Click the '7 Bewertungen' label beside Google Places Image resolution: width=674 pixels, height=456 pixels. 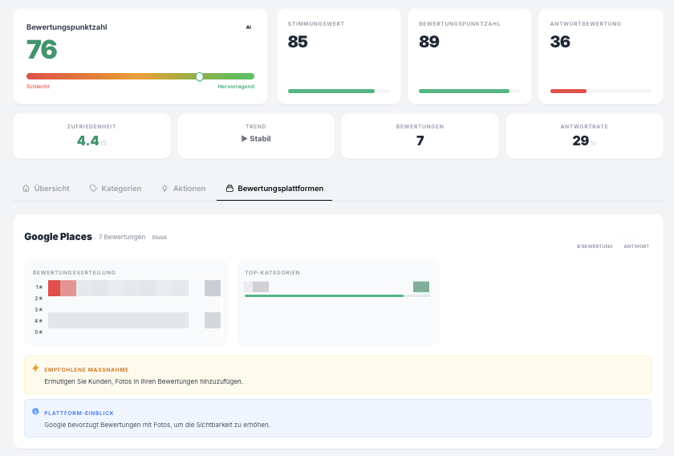point(122,237)
